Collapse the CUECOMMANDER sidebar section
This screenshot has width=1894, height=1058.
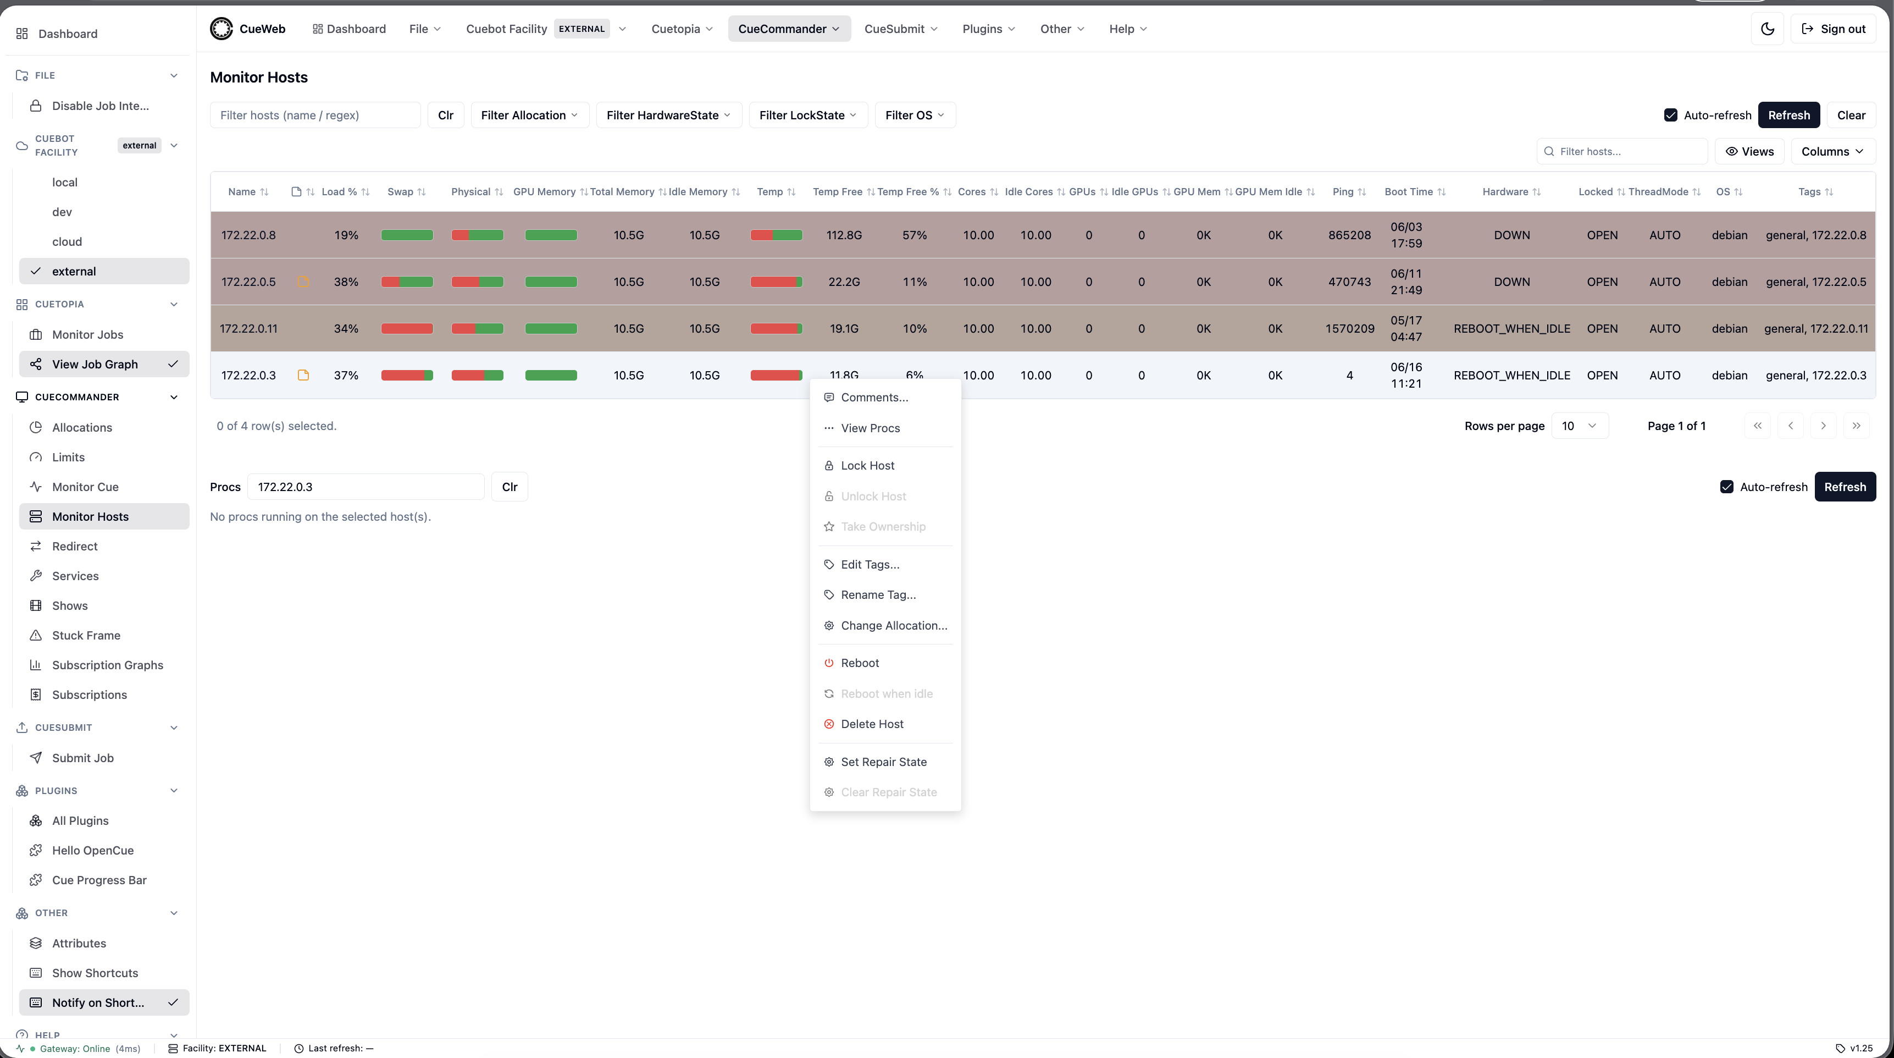174,398
